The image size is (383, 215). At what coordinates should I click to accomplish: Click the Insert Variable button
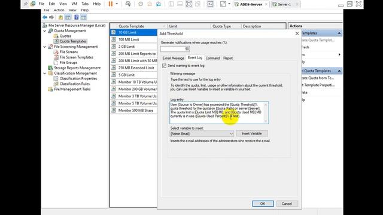252,134
